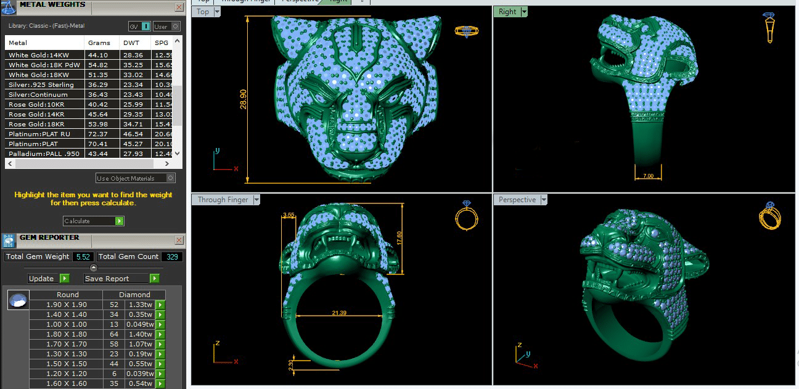Click the green arrow for row 1.80 X 1.80
Viewport: 799px width, 389px height.
[x=160, y=334]
